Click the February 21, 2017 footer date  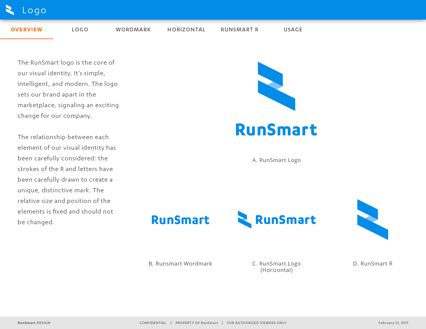click(393, 323)
